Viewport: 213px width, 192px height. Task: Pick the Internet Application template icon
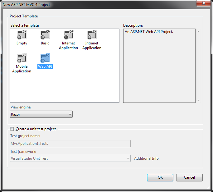[x=68, y=35]
